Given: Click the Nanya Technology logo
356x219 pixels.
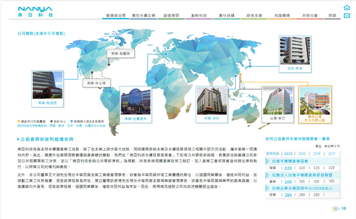Looking at the screenshot, I should (35, 11).
